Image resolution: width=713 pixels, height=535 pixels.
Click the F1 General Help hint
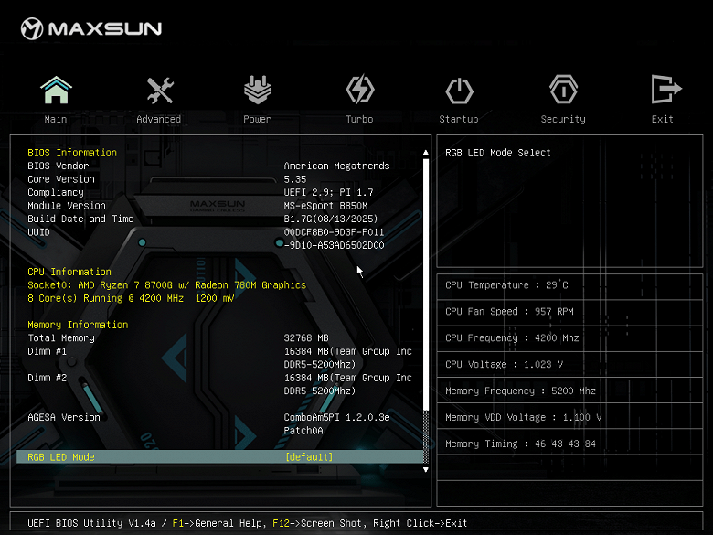click(199, 523)
